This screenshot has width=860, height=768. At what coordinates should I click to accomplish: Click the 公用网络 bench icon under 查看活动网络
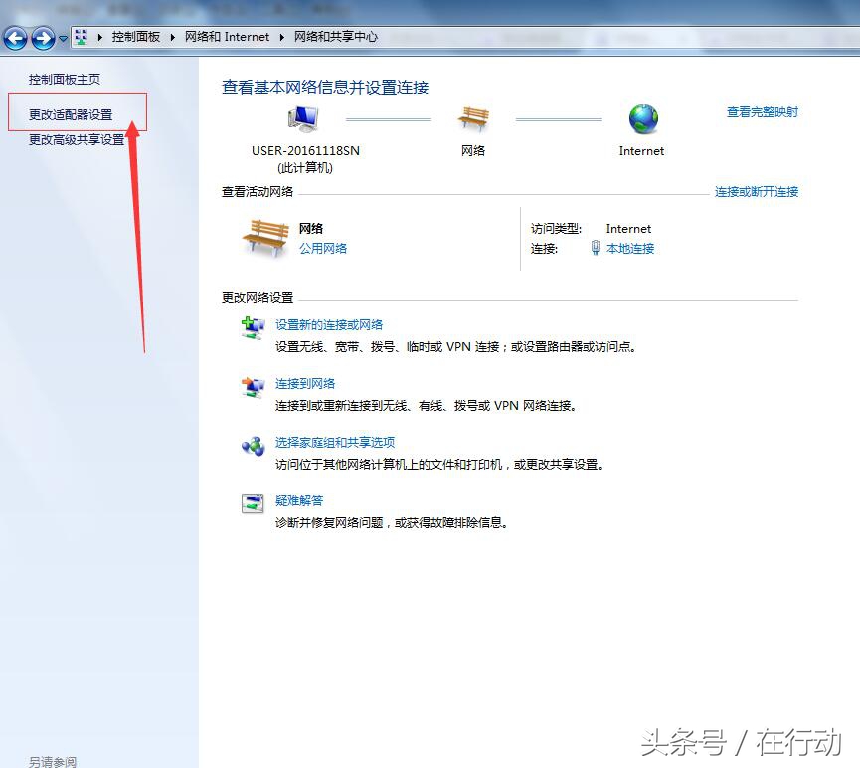tap(263, 238)
